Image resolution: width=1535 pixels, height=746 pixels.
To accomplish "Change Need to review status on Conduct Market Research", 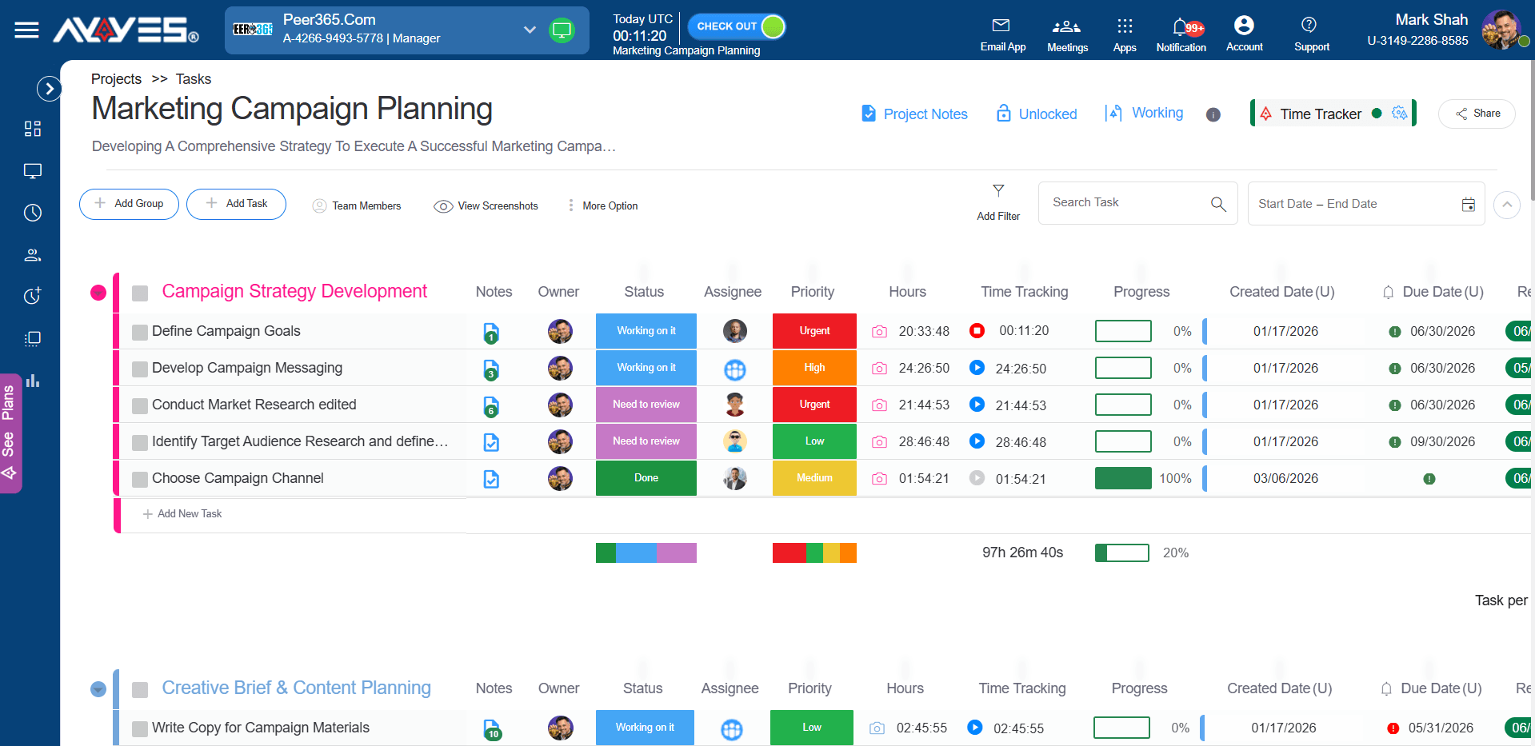I will click(646, 405).
